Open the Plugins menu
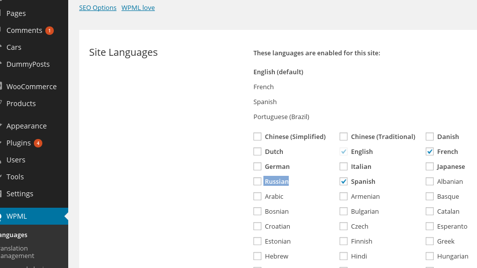 click(18, 143)
